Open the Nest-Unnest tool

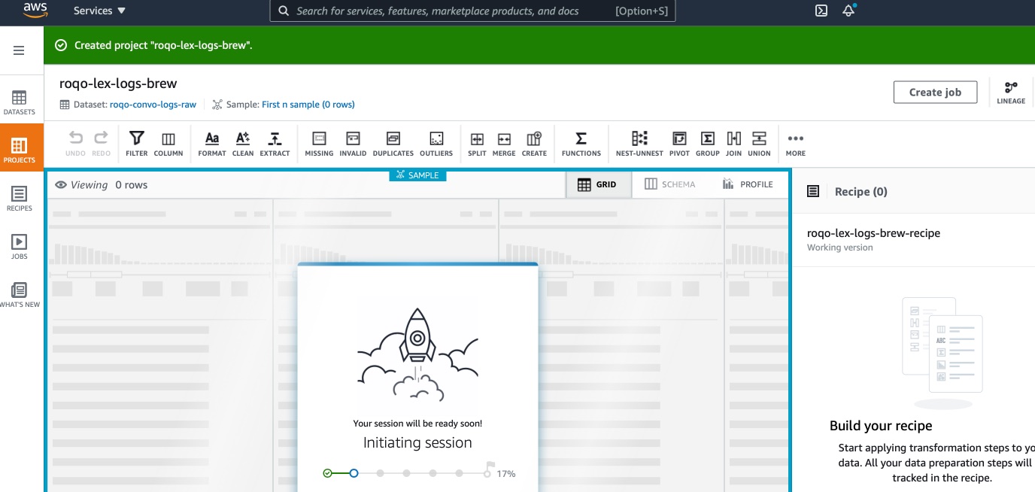pos(639,143)
